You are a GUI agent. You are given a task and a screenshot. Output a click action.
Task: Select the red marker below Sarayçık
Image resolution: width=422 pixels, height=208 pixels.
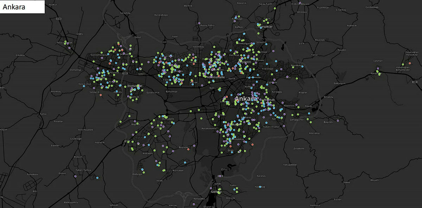click(x=101, y=95)
